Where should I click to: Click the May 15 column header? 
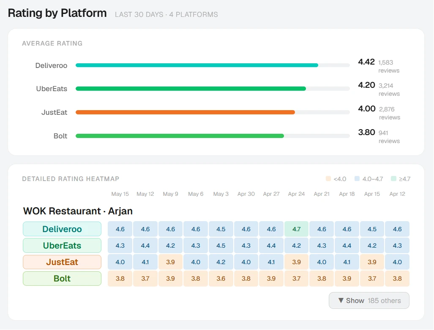[120, 194]
